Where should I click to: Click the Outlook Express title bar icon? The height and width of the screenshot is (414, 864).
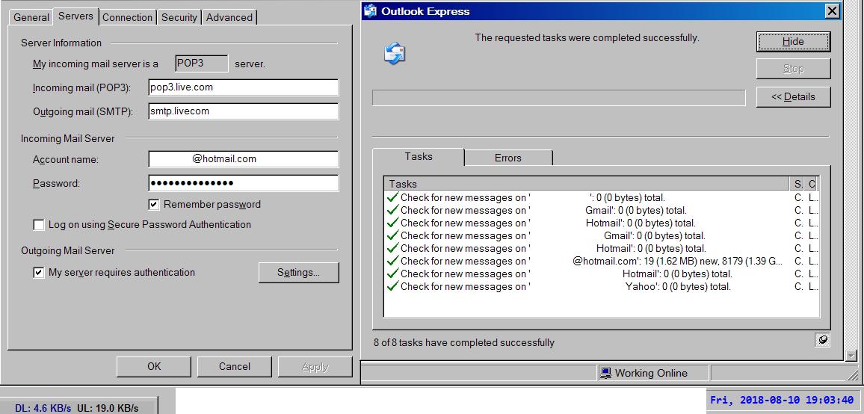coord(370,11)
